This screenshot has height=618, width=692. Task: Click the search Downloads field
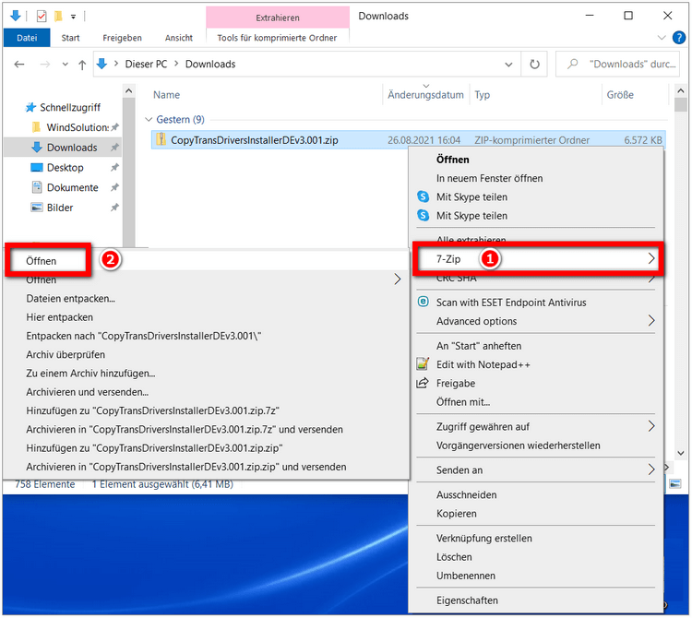pos(617,65)
